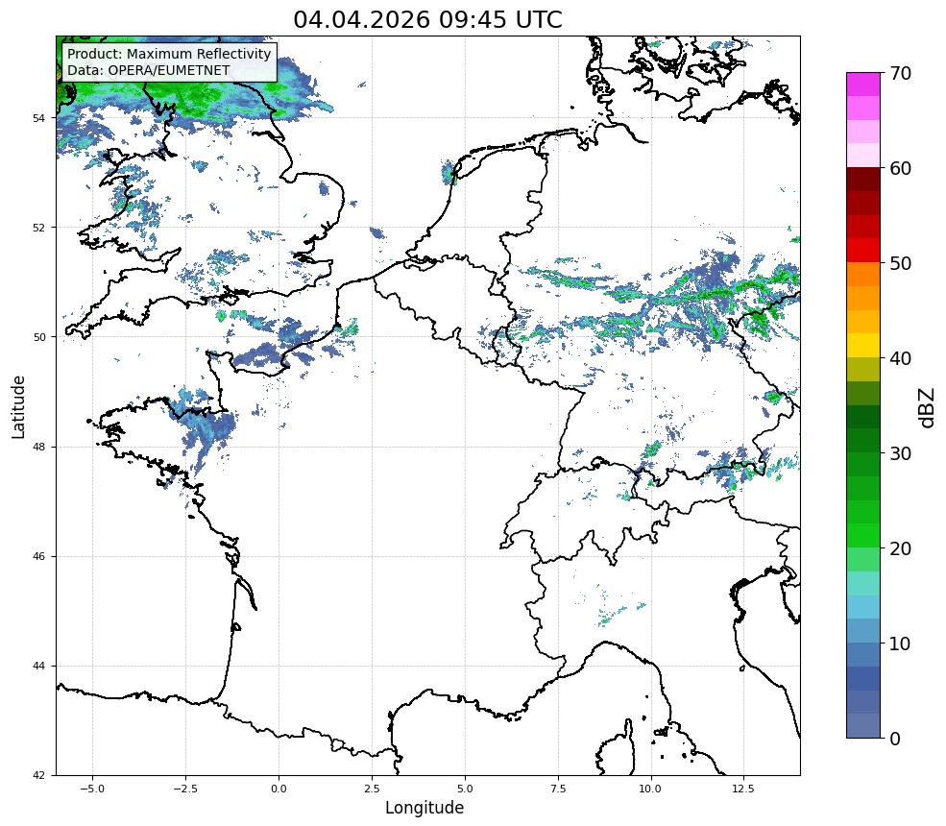
Task: Click the colorbar tick label 60
Action: click(x=900, y=168)
